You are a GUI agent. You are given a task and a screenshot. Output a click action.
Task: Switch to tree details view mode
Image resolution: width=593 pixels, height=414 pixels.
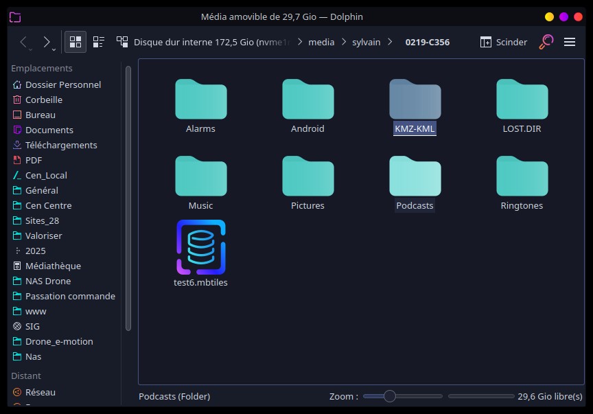(122, 42)
